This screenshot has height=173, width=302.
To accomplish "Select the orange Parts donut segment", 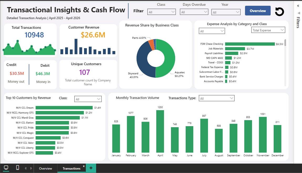I will pos(151,44).
